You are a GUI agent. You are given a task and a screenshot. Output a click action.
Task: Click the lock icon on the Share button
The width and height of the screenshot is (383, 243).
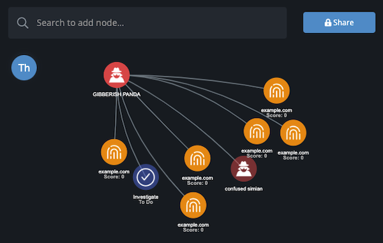[x=328, y=22]
